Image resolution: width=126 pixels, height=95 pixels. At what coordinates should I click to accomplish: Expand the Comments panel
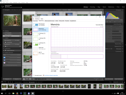[123, 51]
